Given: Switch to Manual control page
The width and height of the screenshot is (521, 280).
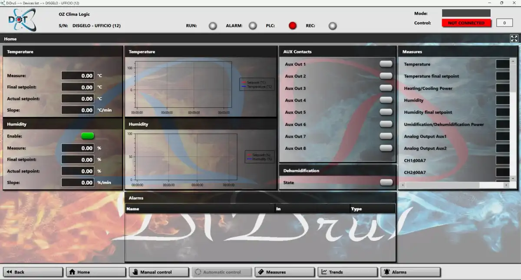Looking at the screenshot, I should (x=158, y=272).
